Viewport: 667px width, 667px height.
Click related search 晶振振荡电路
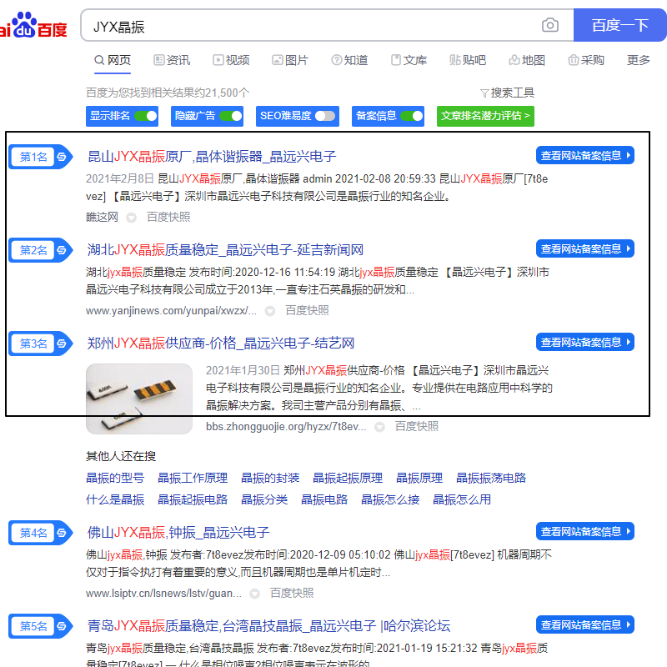pos(491,478)
